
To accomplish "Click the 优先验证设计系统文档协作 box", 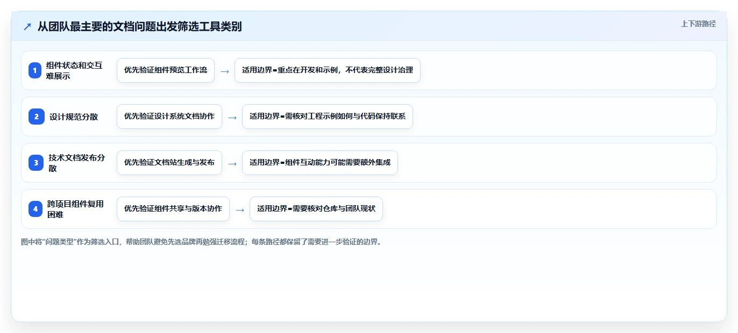I will 169,117.
